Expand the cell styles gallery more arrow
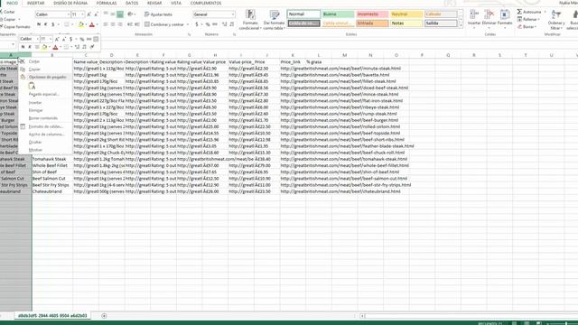The height and width of the screenshot is (325, 578). [461, 25]
